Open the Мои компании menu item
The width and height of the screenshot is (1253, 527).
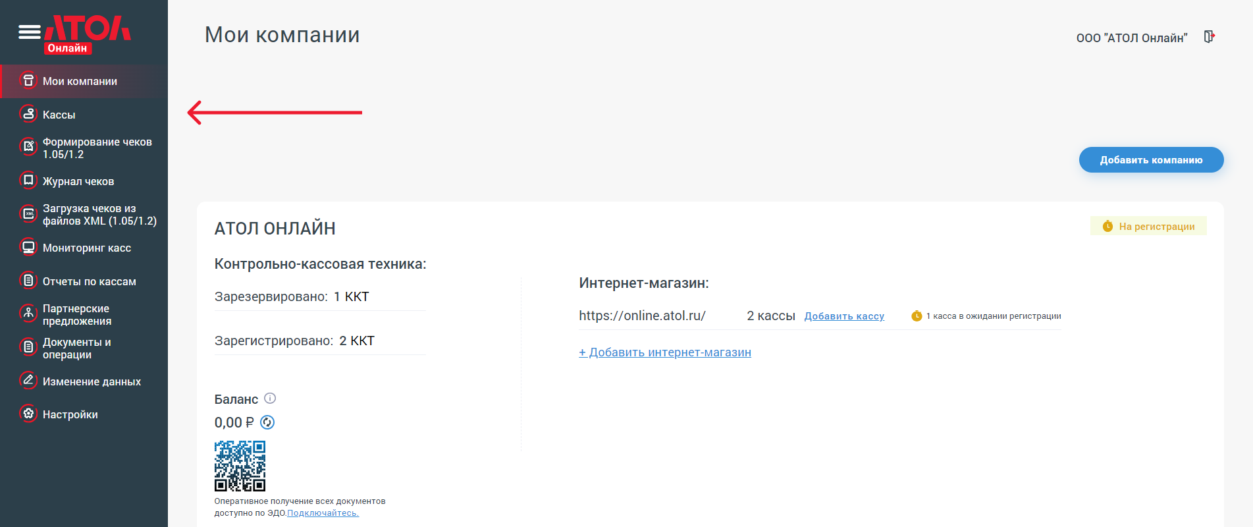(84, 81)
